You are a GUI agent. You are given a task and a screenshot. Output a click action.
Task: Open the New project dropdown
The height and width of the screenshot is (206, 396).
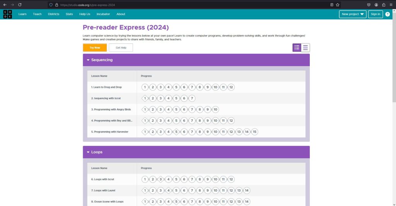[x=353, y=14]
